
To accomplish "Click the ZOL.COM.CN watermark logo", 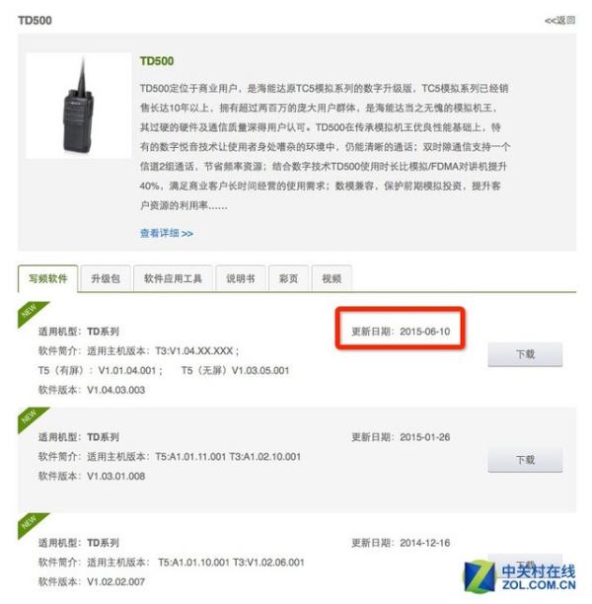I will coord(520,576).
